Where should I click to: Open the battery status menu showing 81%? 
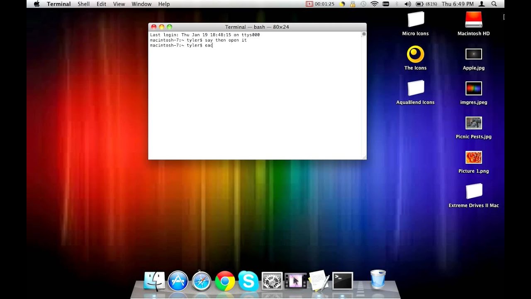pyautogui.click(x=426, y=4)
